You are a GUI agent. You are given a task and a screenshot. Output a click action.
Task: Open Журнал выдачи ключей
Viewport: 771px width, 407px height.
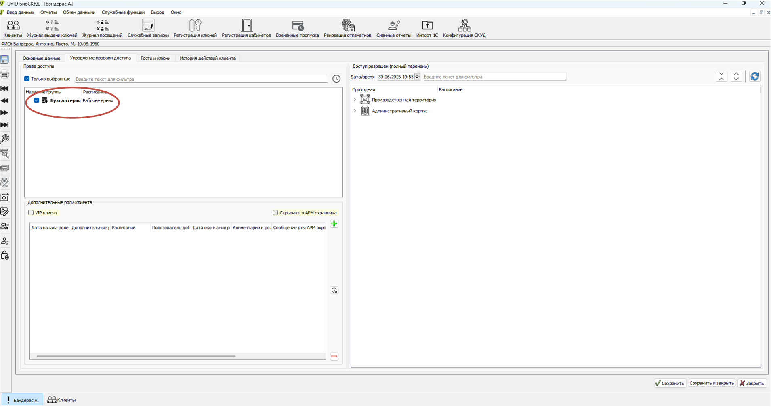[x=52, y=29]
